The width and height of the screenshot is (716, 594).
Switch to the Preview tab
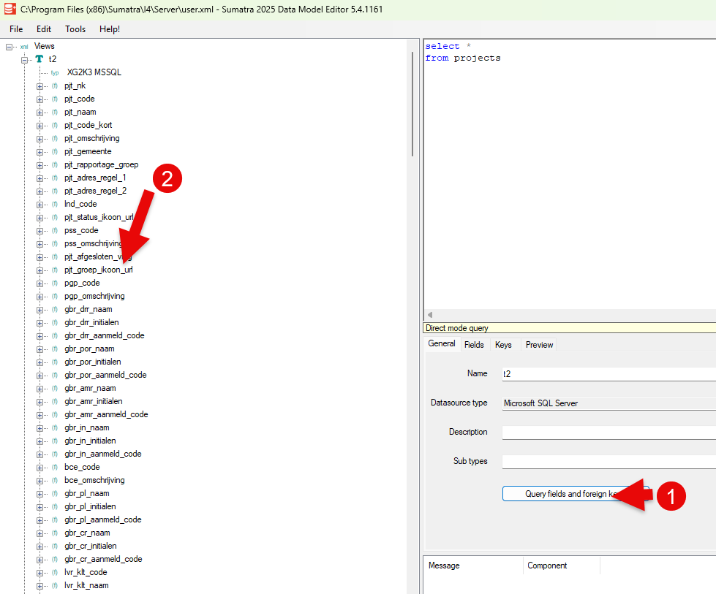pos(539,345)
